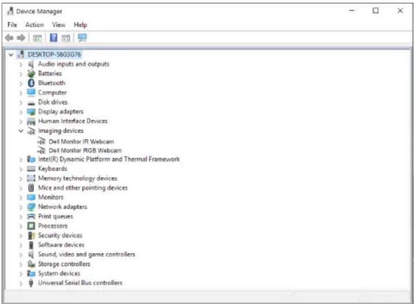Click the Bluetooth category icon
414x304 pixels.
coord(31,83)
